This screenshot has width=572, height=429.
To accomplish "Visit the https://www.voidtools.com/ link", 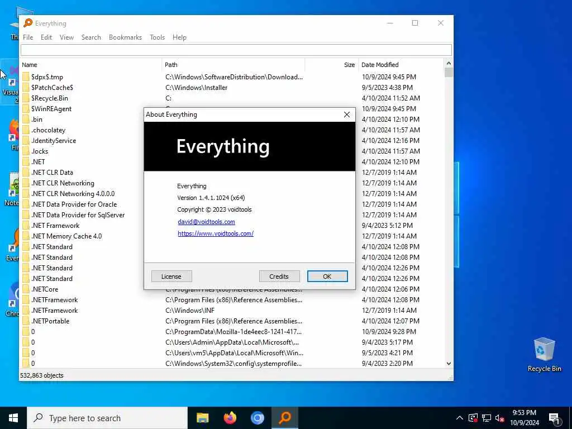I will tap(216, 233).
